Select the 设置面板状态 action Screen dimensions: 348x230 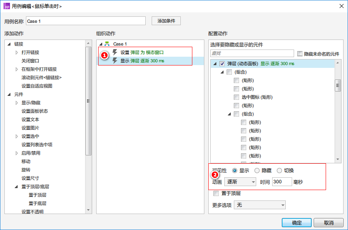[x=35, y=111]
